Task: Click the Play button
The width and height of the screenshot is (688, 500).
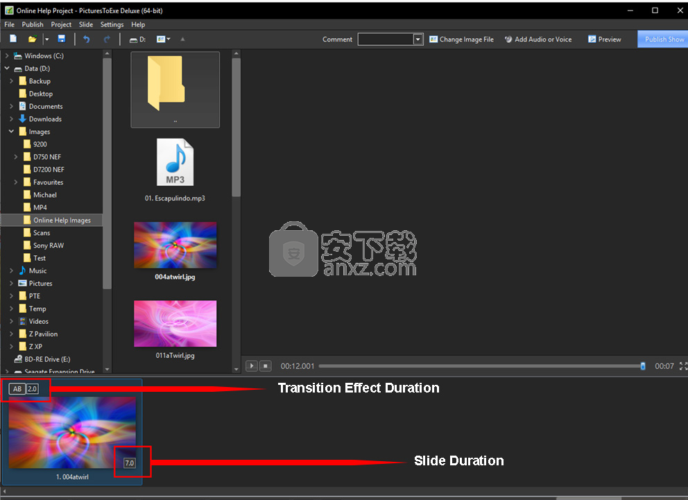Action: [x=252, y=365]
